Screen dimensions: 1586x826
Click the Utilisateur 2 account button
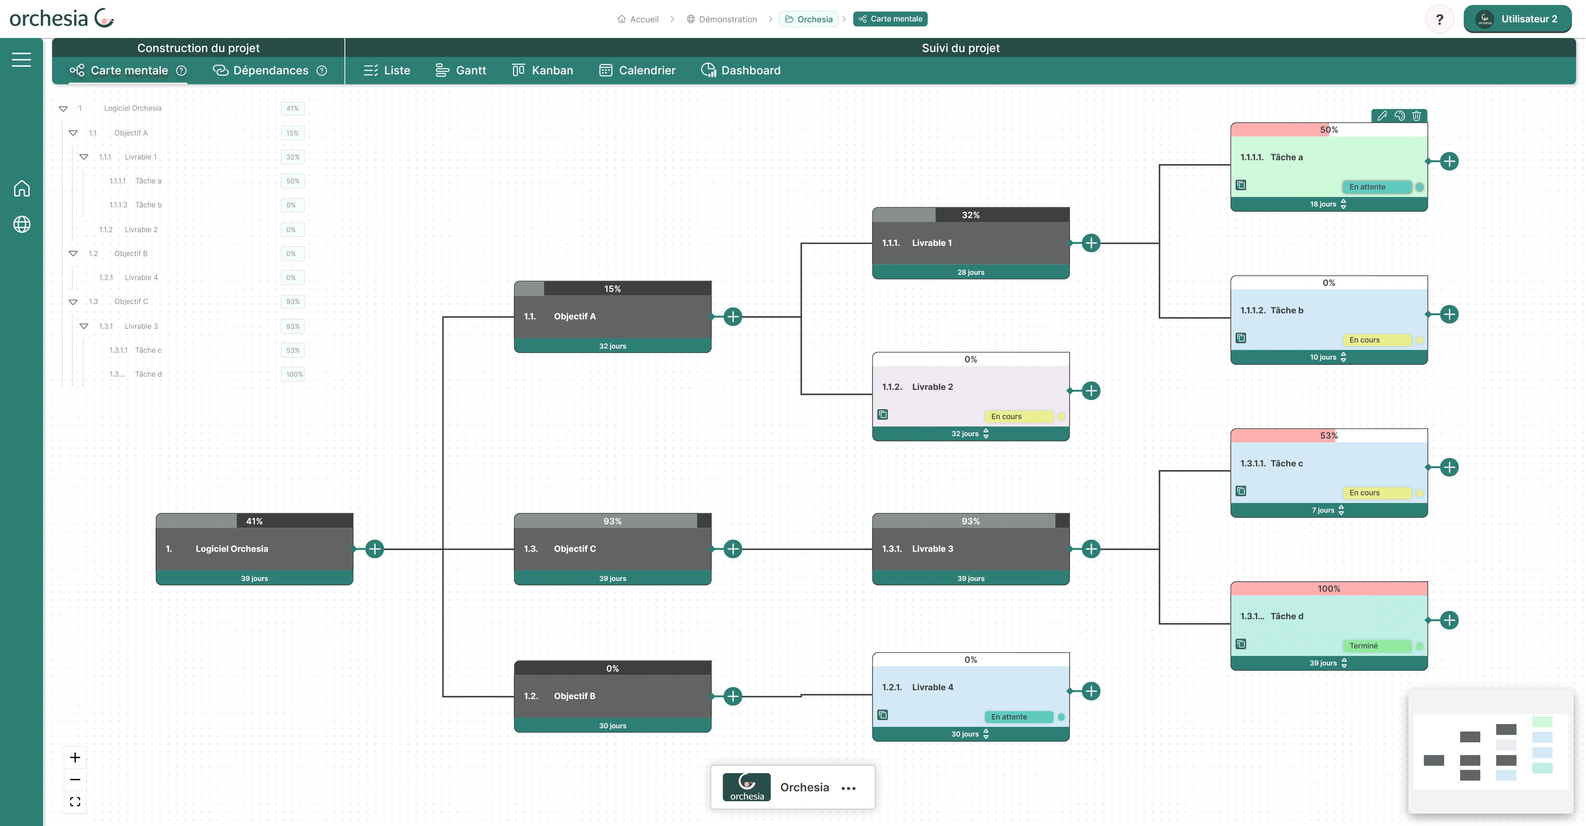pyautogui.click(x=1518, y=19)
